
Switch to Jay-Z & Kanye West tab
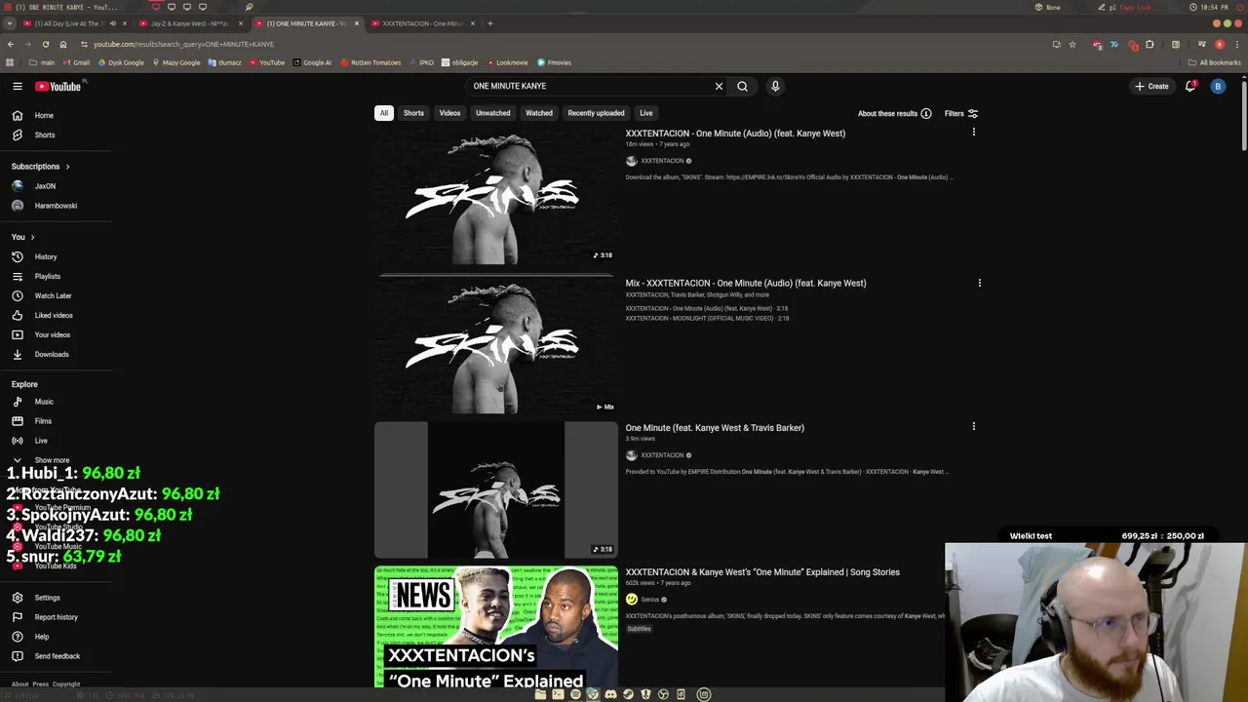[190, 23]
